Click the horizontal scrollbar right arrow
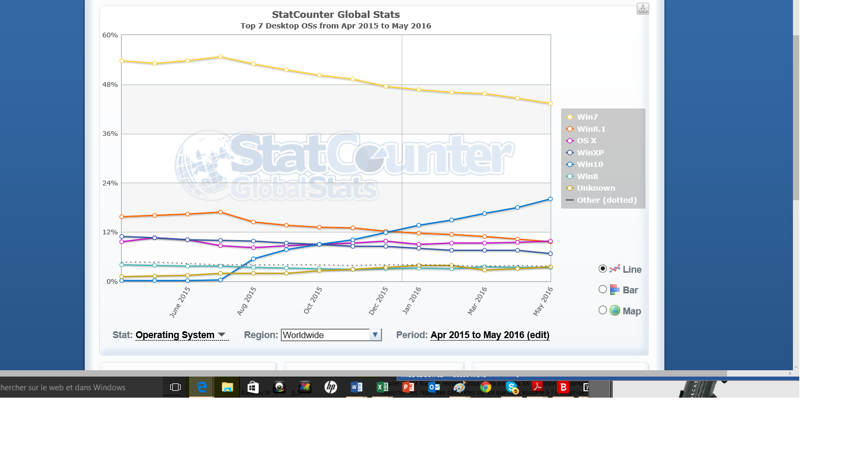This screenshot has height=474, width=843. point(790,373)
